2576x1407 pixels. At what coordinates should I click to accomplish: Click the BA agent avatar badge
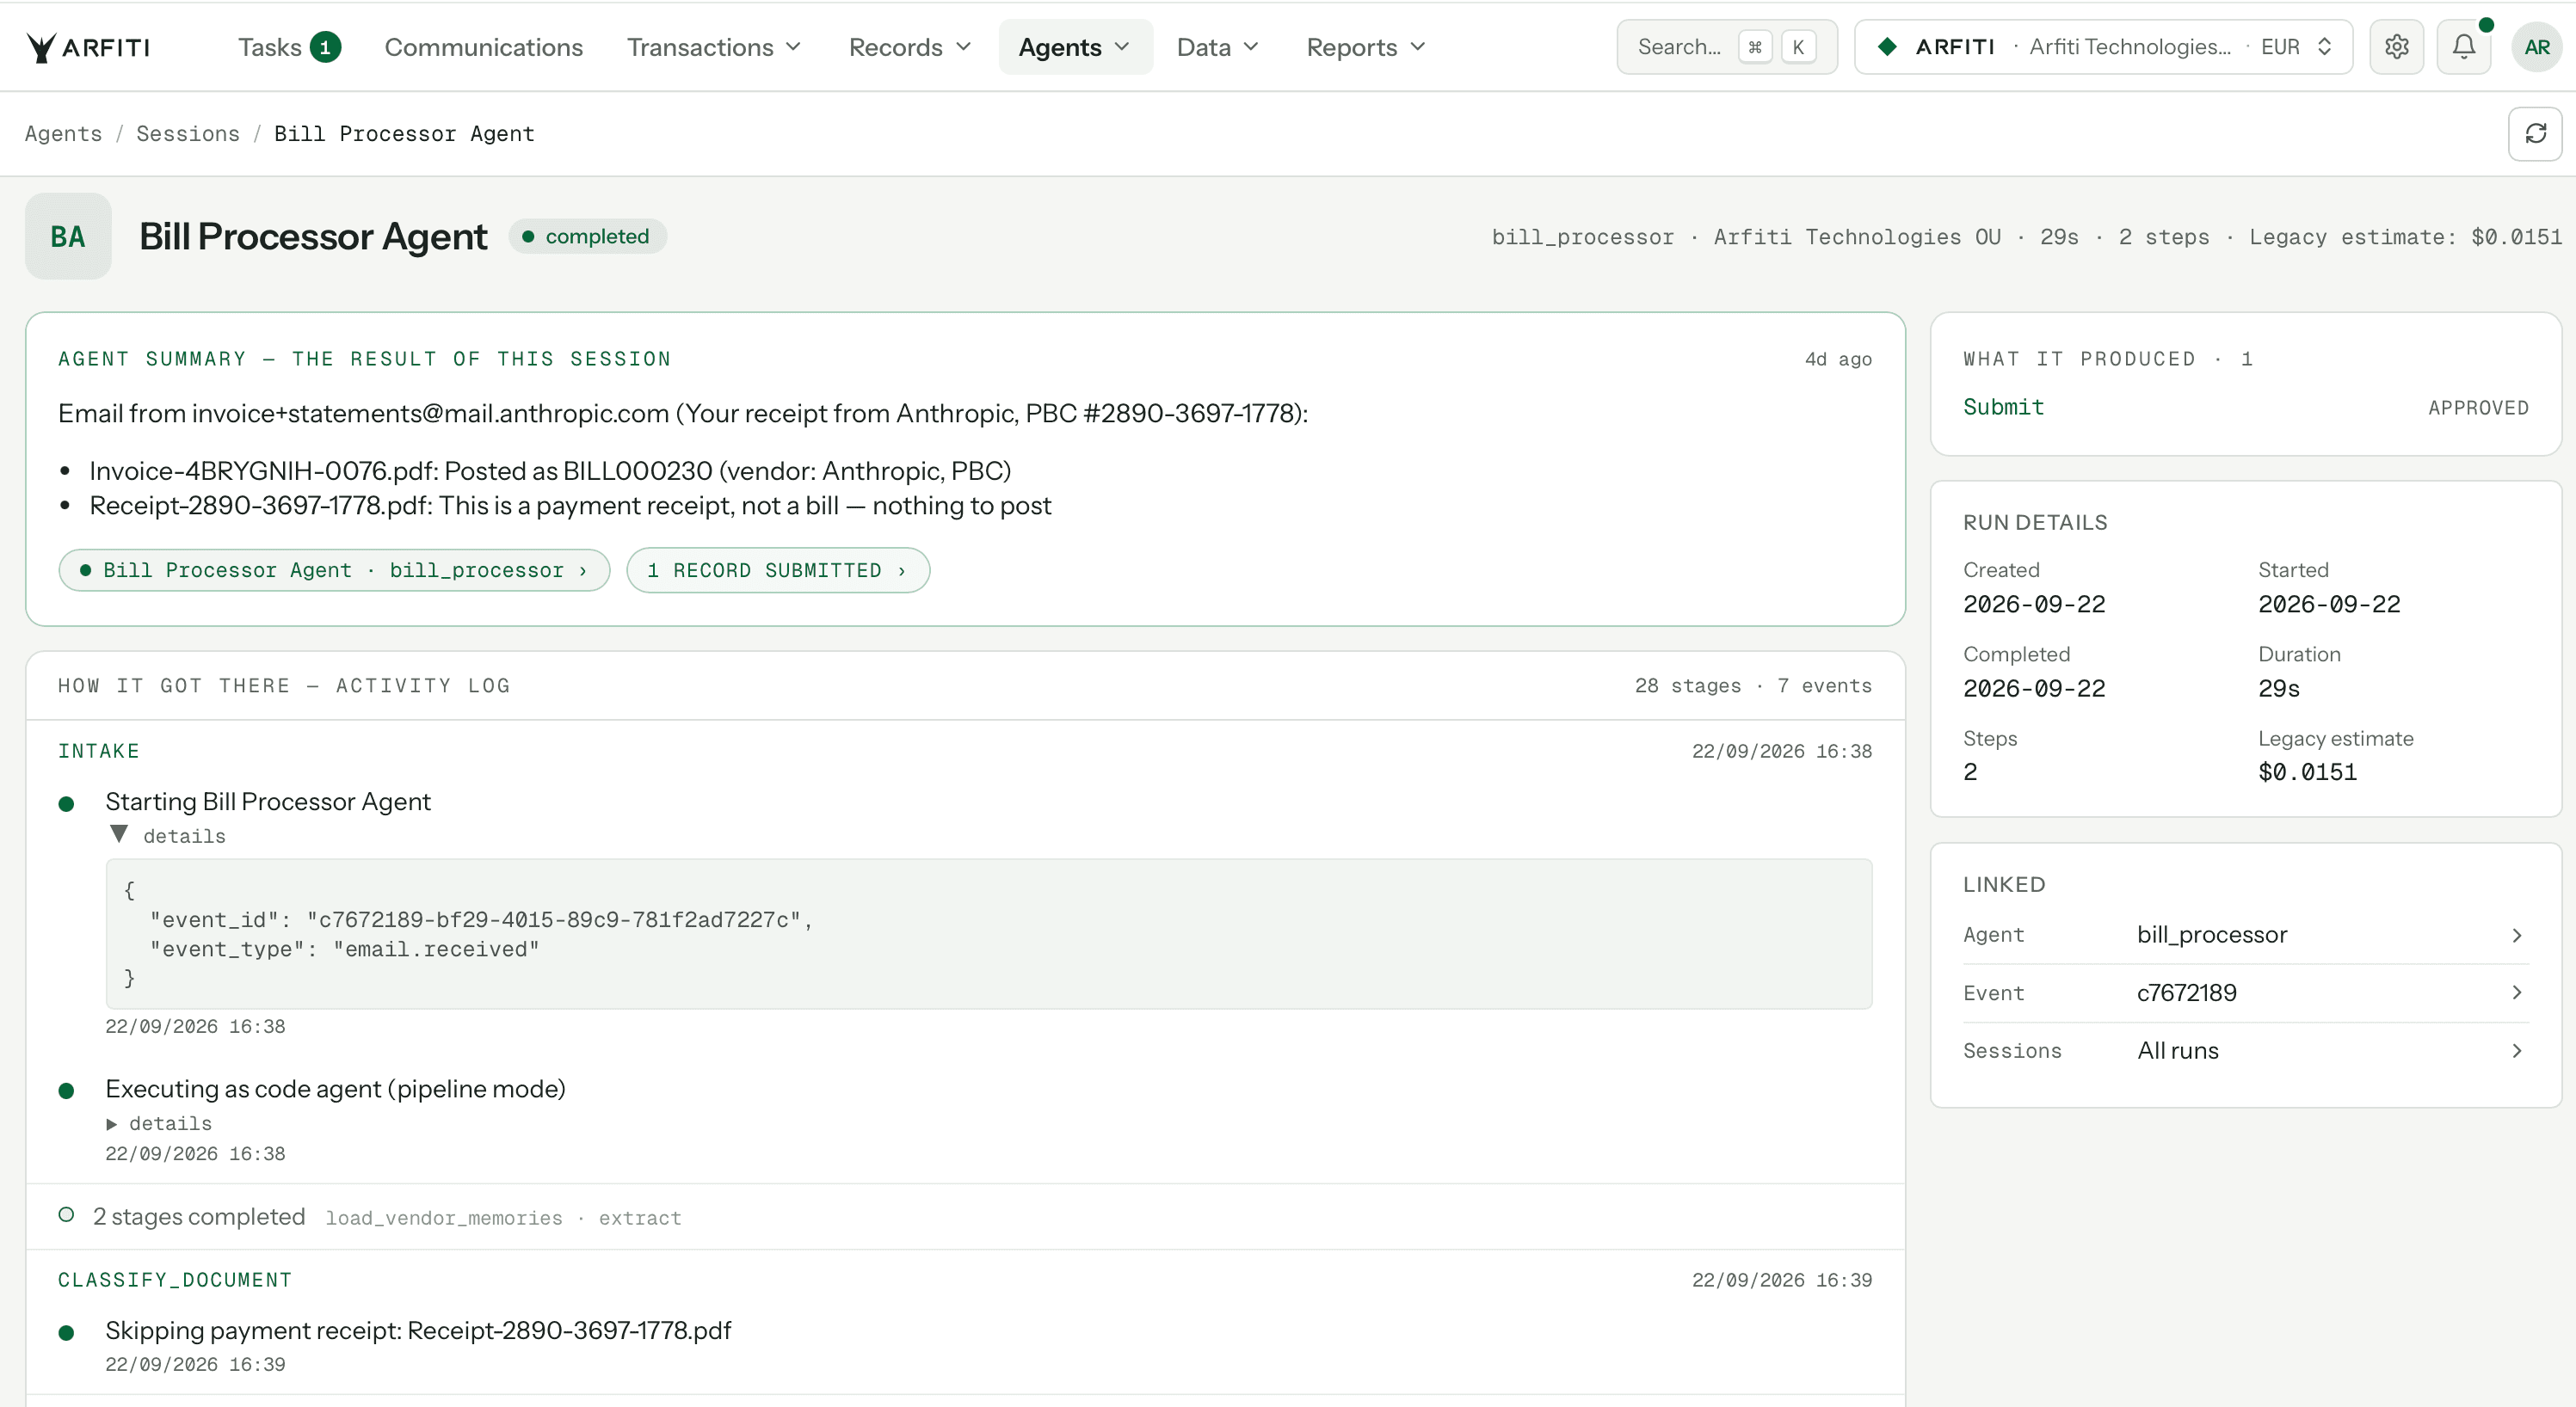coord(68,237)
